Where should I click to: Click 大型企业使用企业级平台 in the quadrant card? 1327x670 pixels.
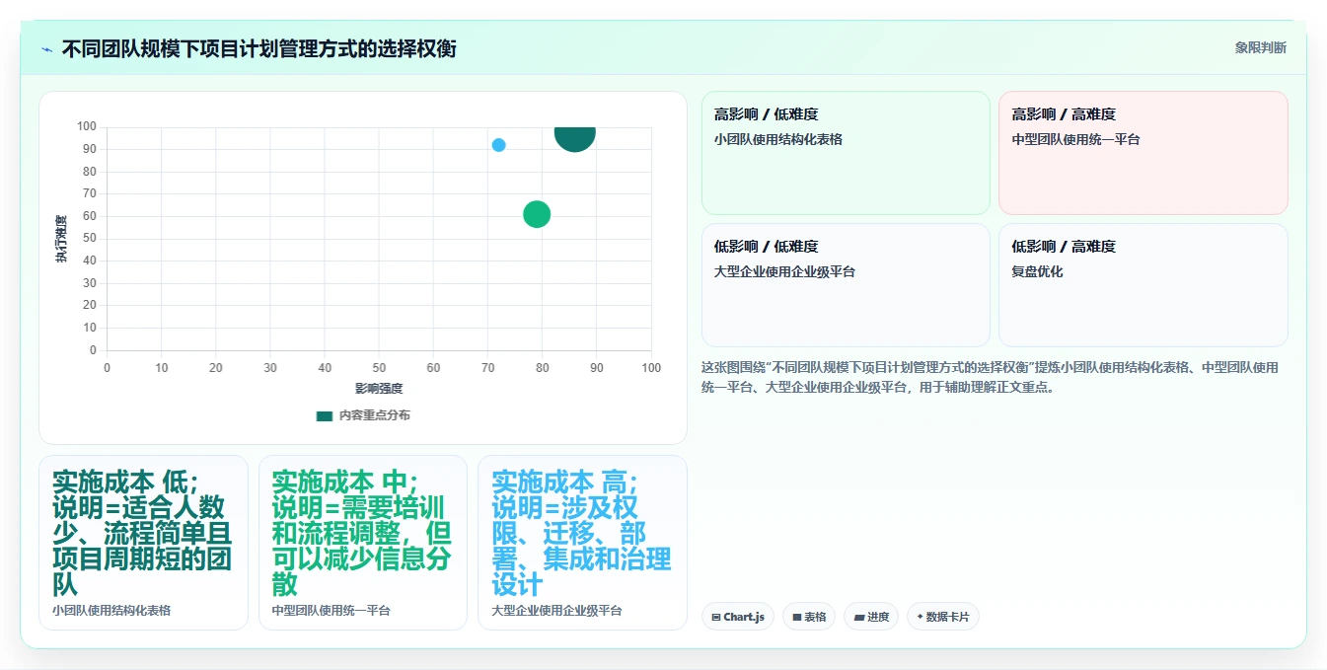point(784,271)
